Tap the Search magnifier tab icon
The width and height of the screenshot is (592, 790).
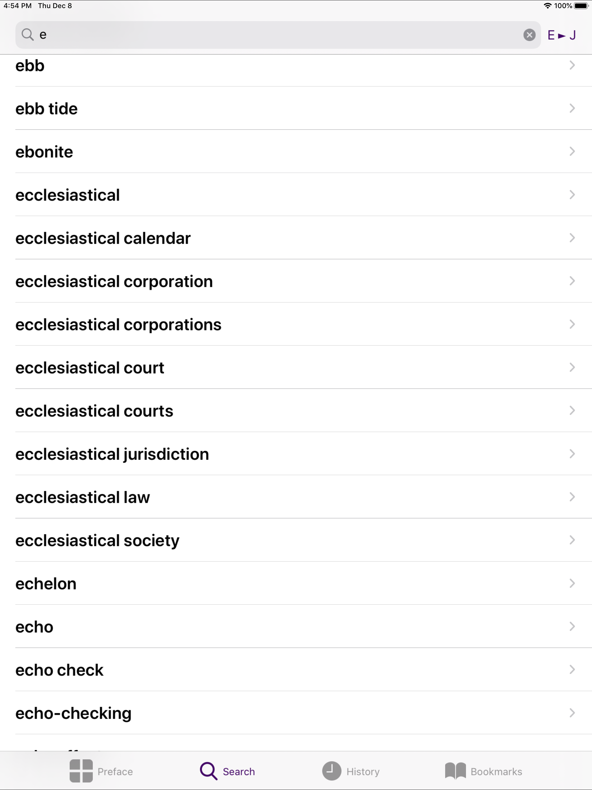click(208, 771)
